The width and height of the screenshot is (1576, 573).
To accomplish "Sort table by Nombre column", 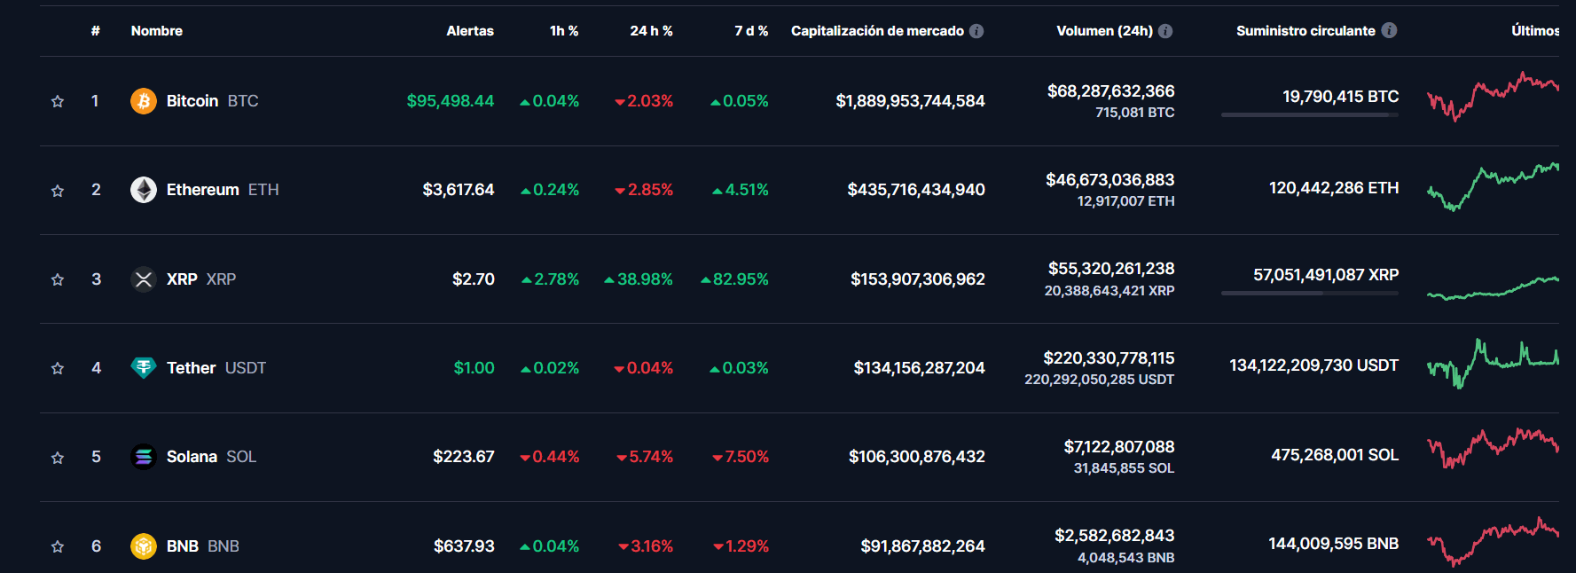I will (x=157, y=31).
